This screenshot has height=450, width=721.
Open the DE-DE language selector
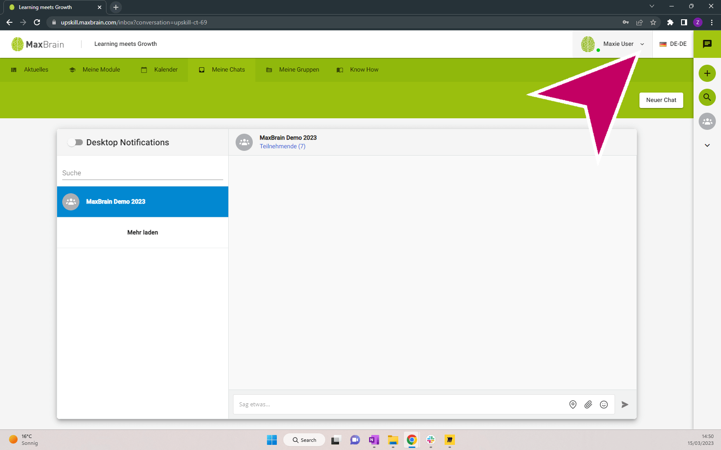click(x=673, y=44)
